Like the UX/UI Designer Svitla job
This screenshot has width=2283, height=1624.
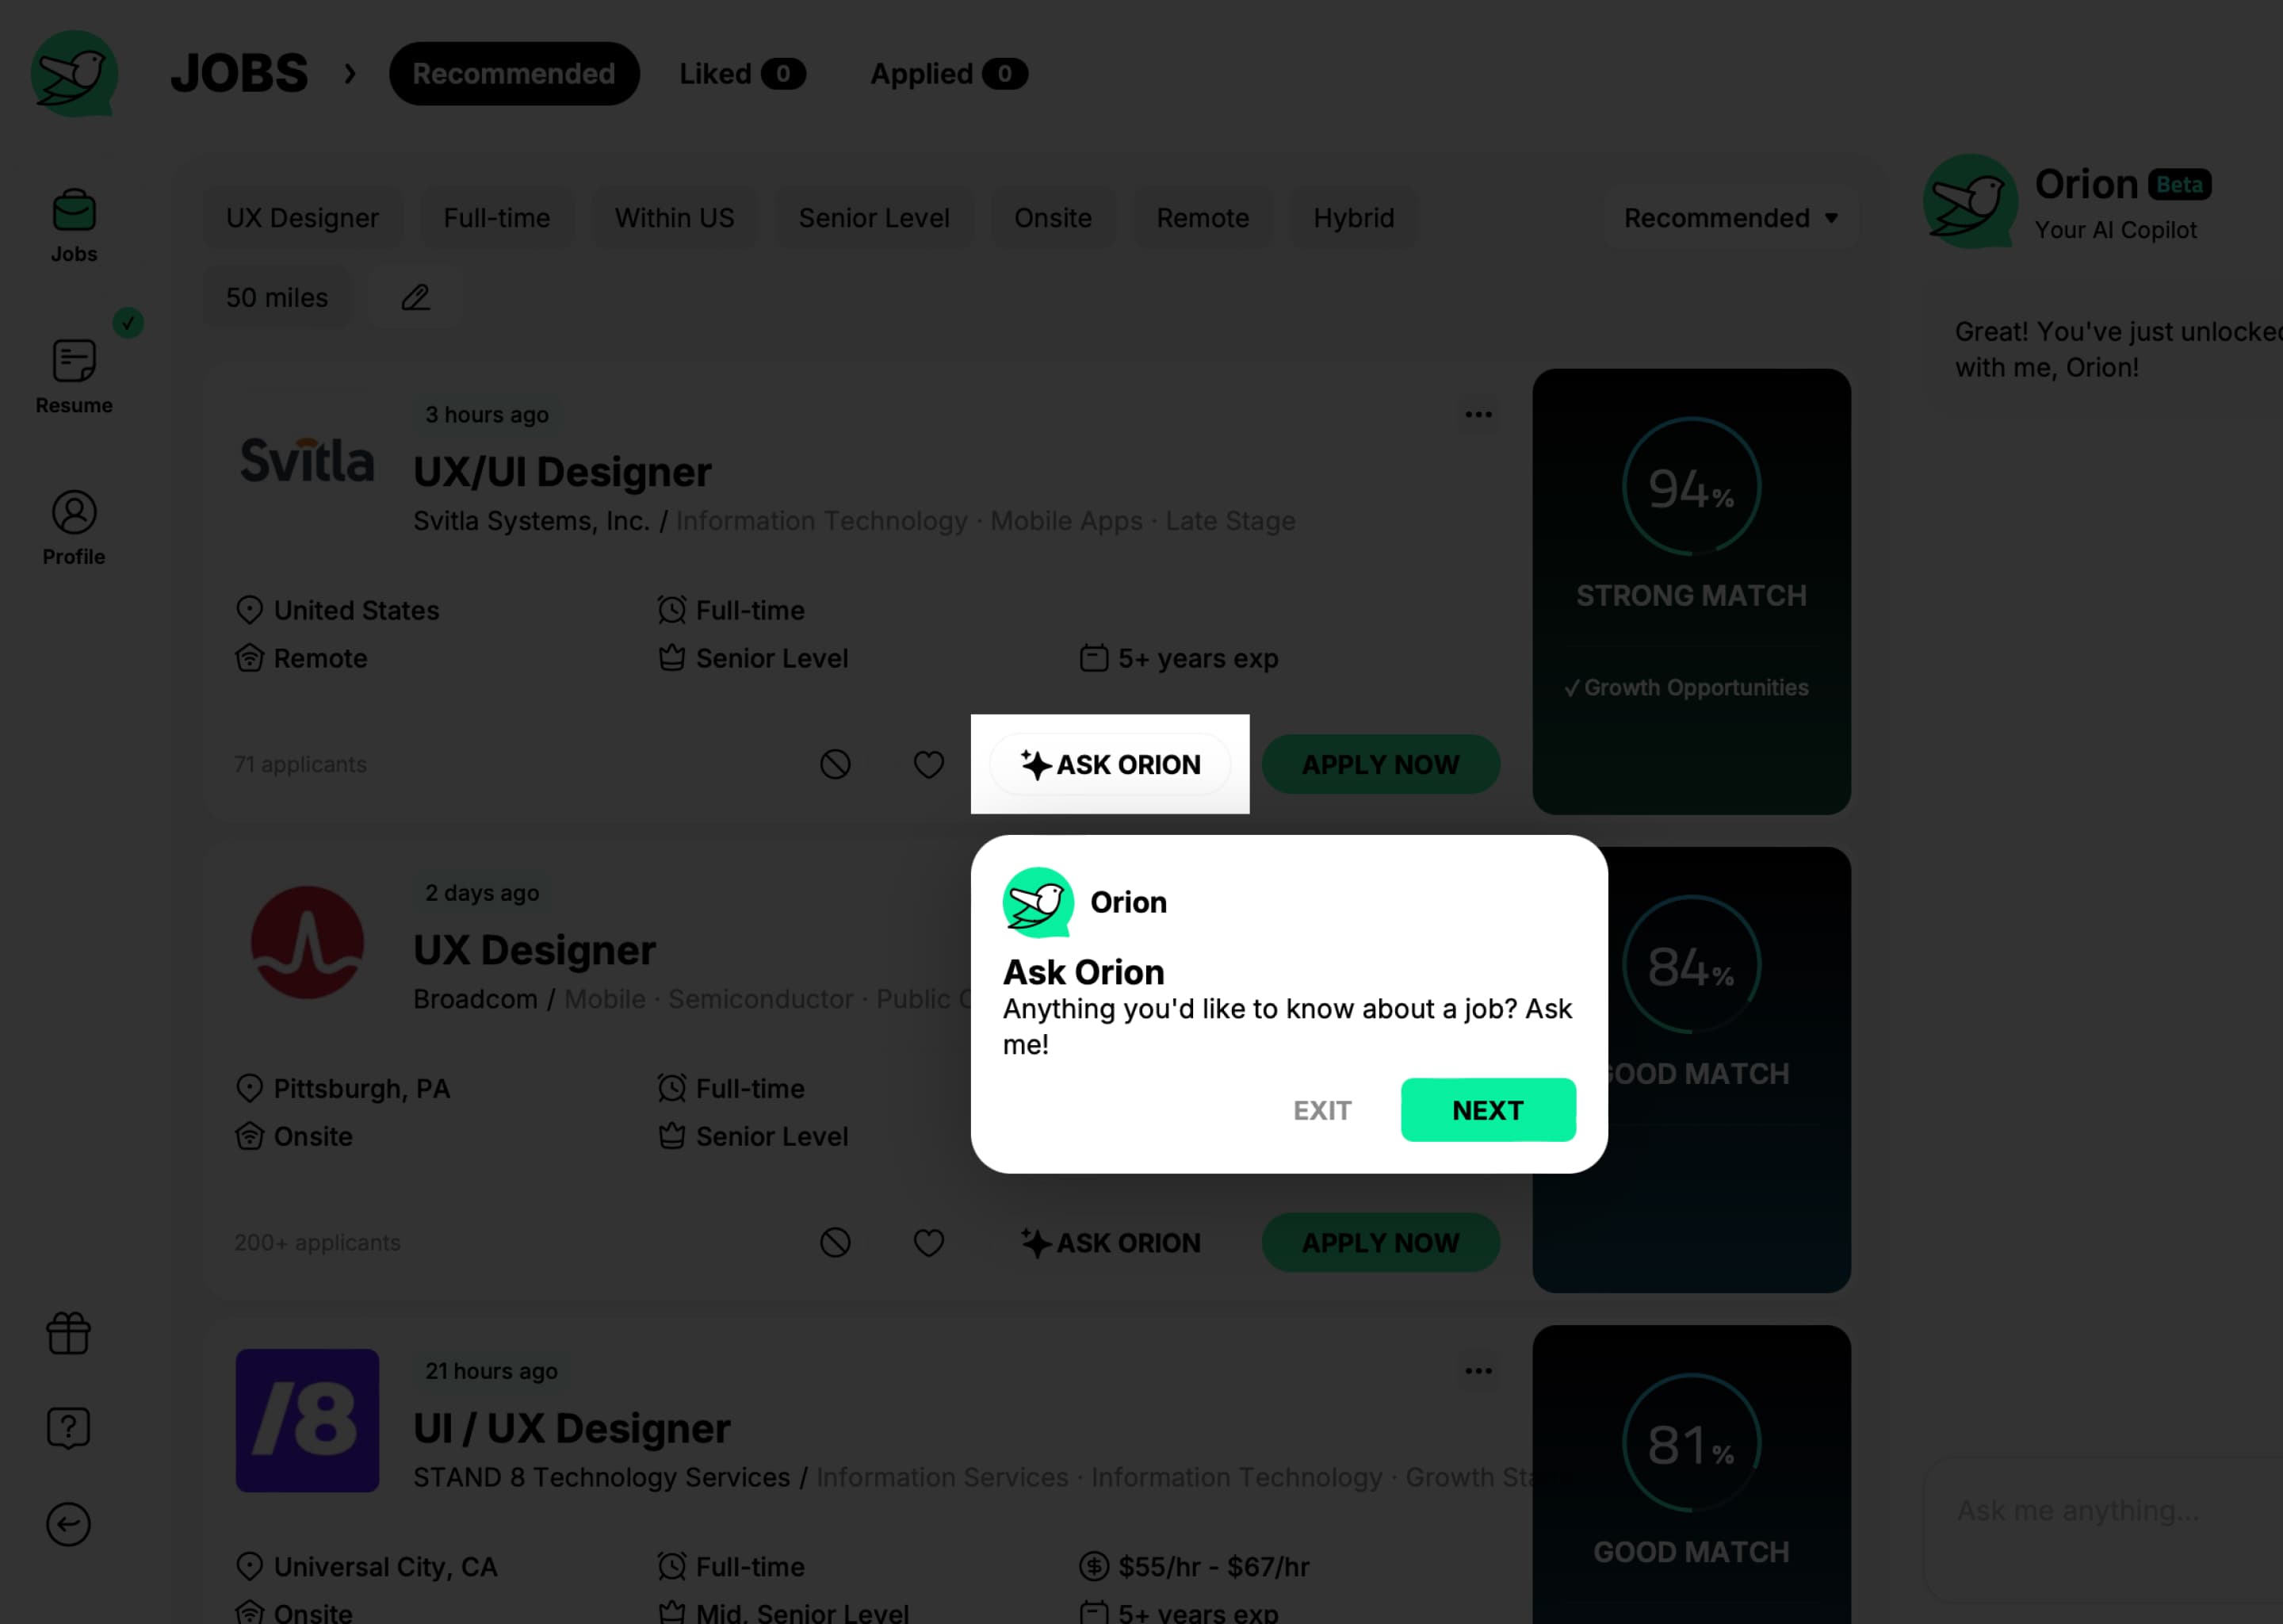929,763
